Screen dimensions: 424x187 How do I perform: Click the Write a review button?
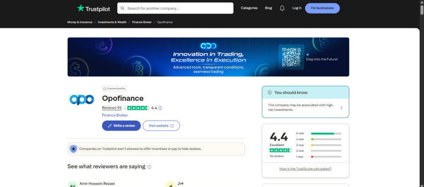coord(121,126)
